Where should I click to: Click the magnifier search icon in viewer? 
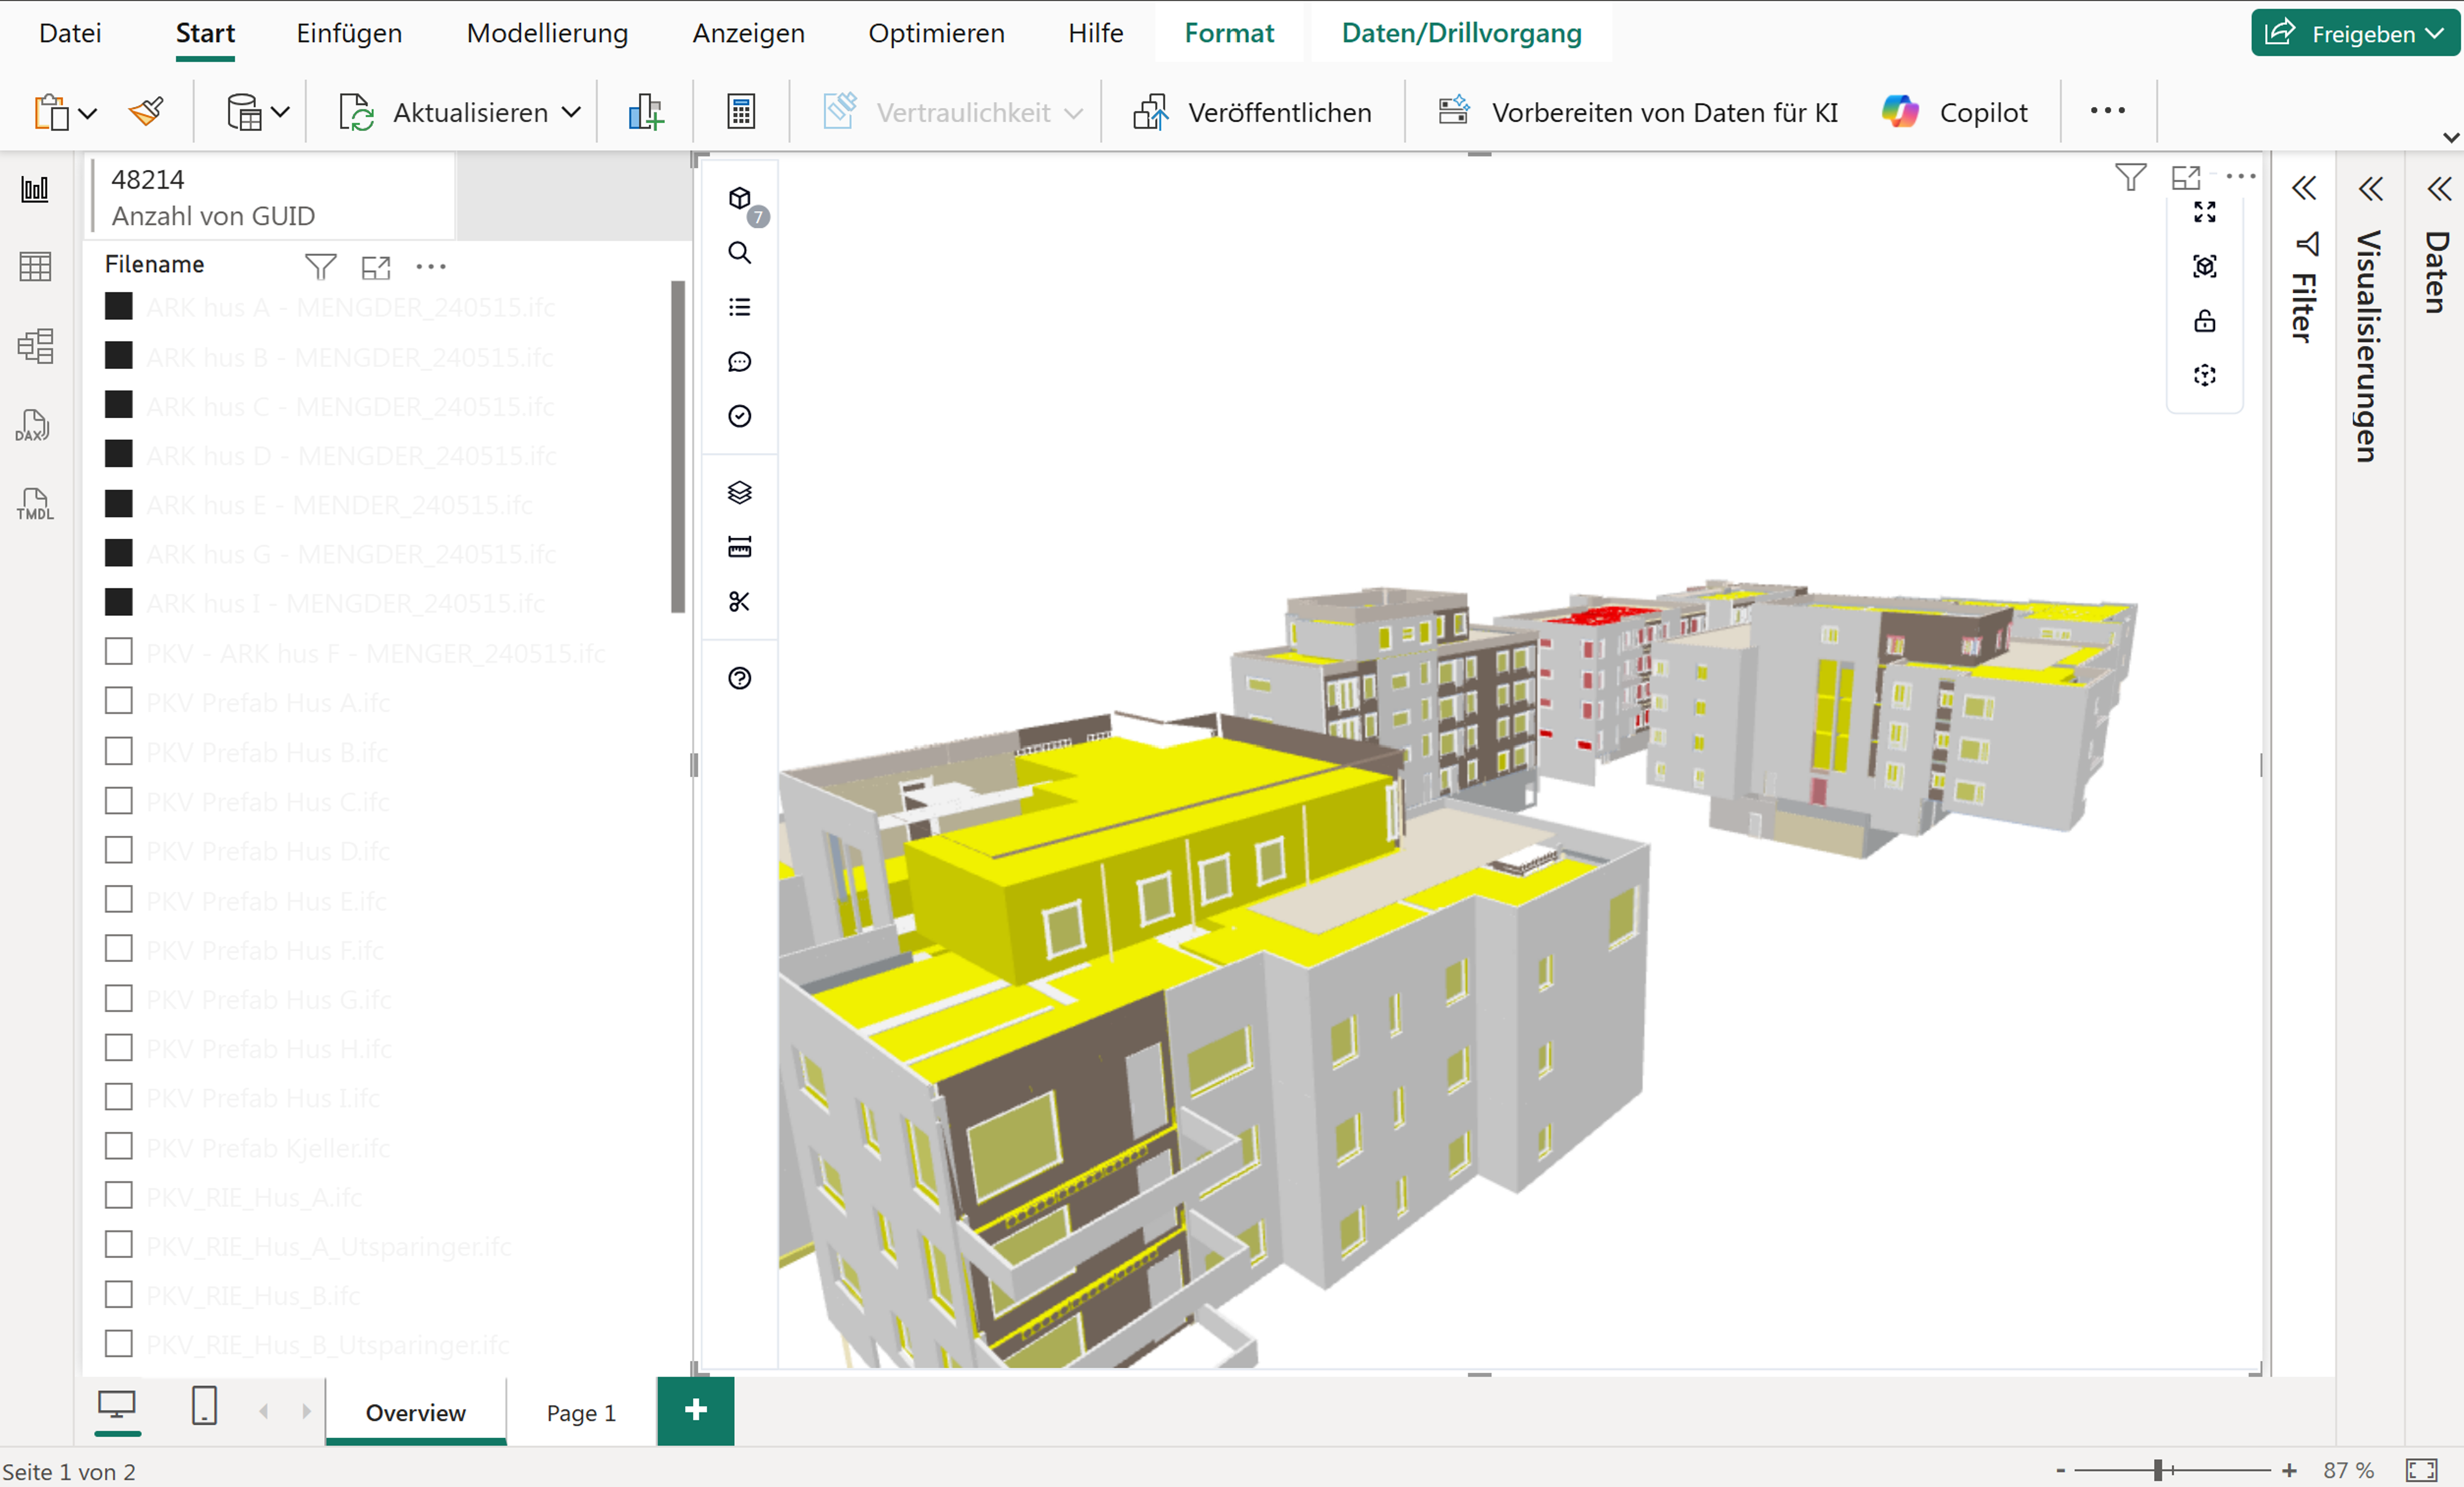pos(739,253)
